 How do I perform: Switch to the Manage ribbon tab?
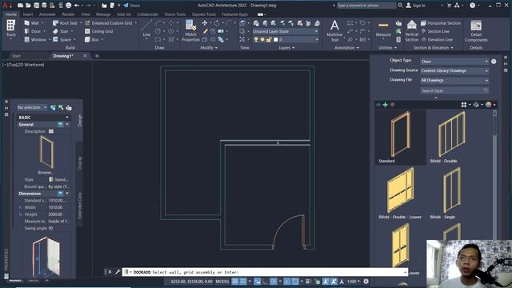103,14
